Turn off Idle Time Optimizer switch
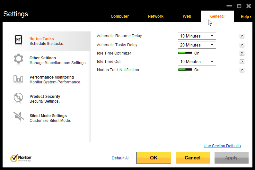255x170 pixels. point(185,53)
